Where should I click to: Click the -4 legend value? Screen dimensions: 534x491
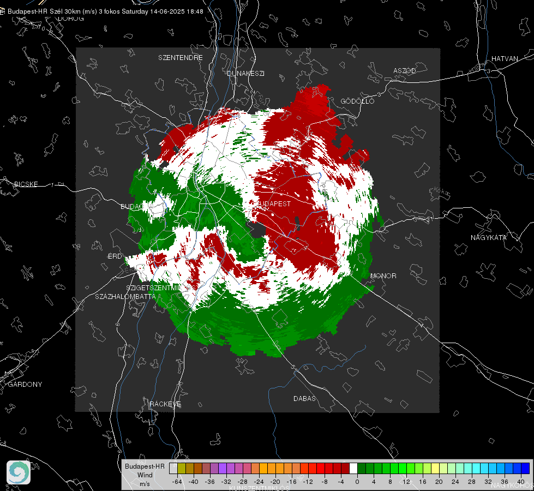340,482
